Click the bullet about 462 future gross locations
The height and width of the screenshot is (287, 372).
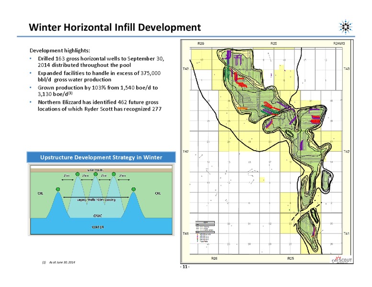100,105
